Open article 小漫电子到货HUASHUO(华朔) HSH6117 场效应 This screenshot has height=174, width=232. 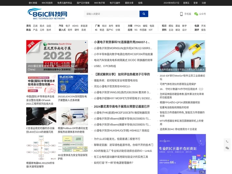point(121,130)
